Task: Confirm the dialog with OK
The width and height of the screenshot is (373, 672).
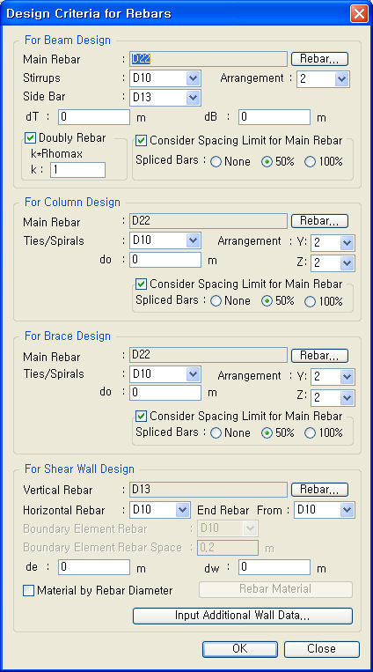Action: click(240, 649)
